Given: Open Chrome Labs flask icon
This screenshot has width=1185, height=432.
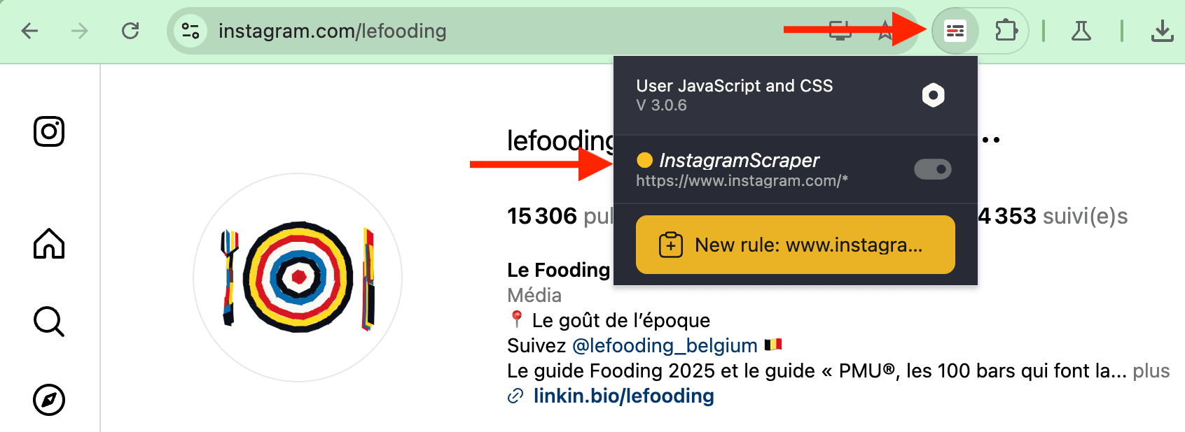Looking at the screenshot, I should (1081, 31).
